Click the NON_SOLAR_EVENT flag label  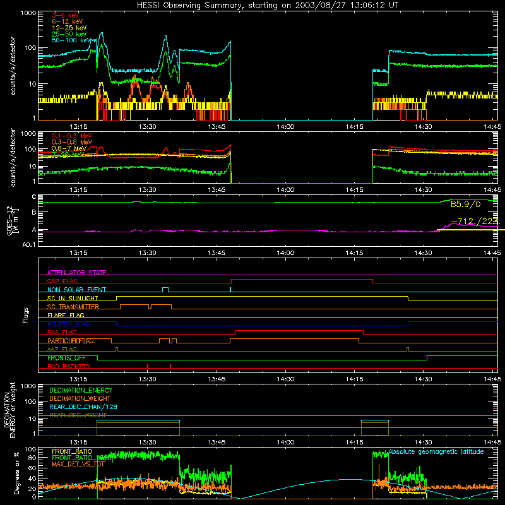point(76,290)
